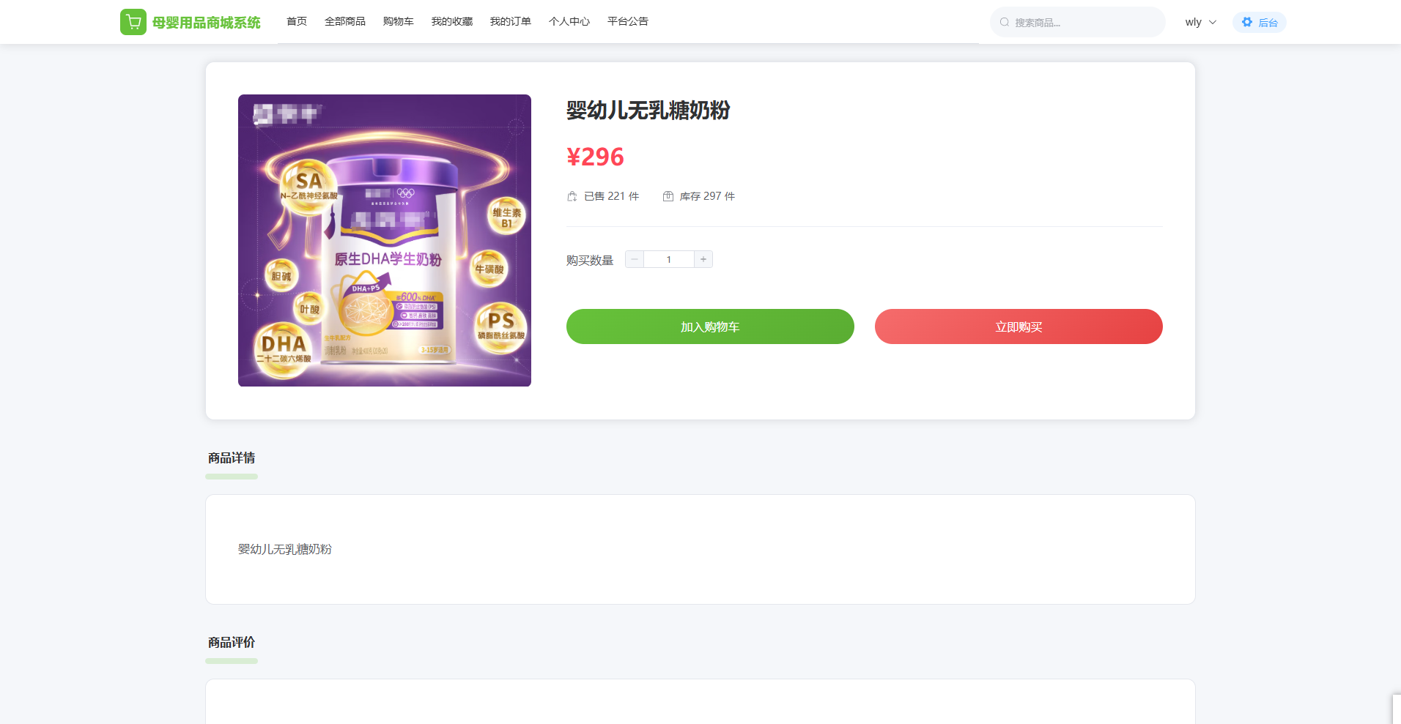Click the search magnifier icon
The width and height of the screenshot is (1401, 724).
1005,22
